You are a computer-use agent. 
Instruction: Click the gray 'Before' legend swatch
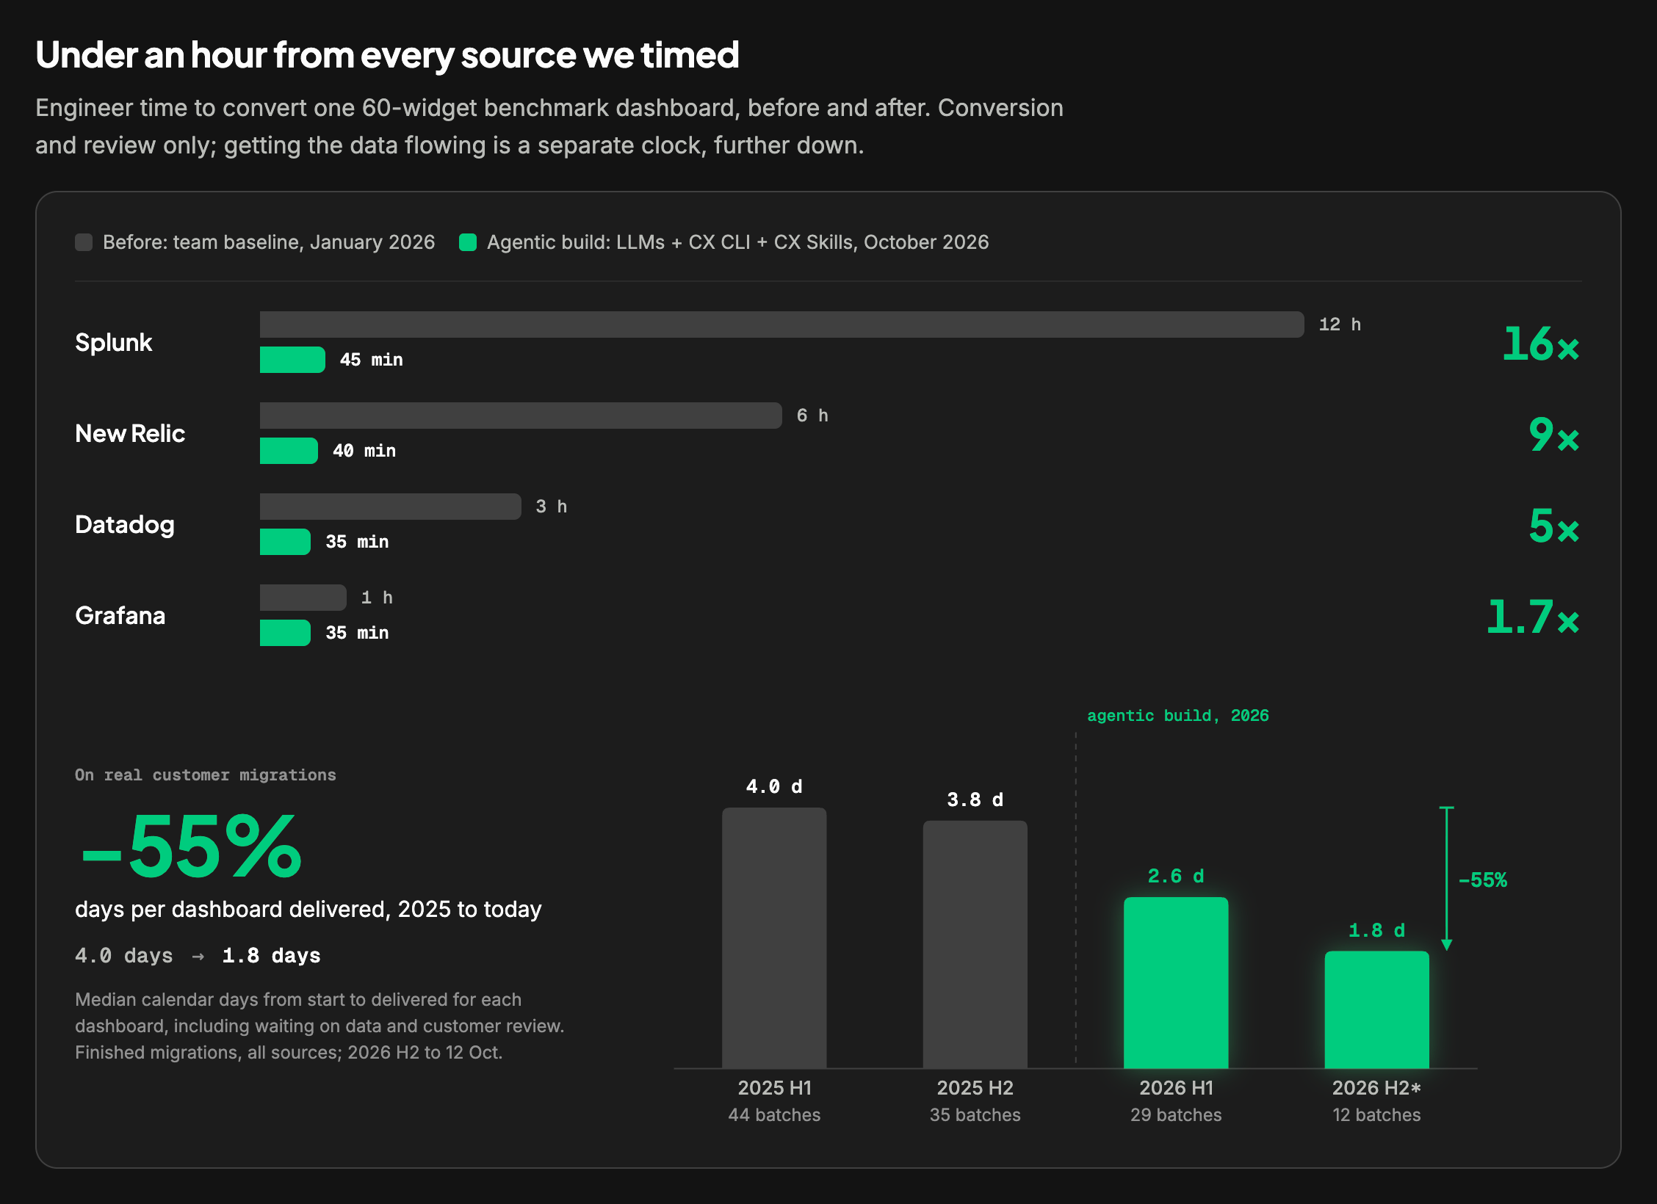click(x=84, y=242)
